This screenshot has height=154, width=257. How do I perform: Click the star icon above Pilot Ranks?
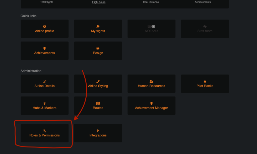pos(205,81)
